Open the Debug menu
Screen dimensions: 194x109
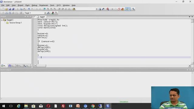[34, 5]
